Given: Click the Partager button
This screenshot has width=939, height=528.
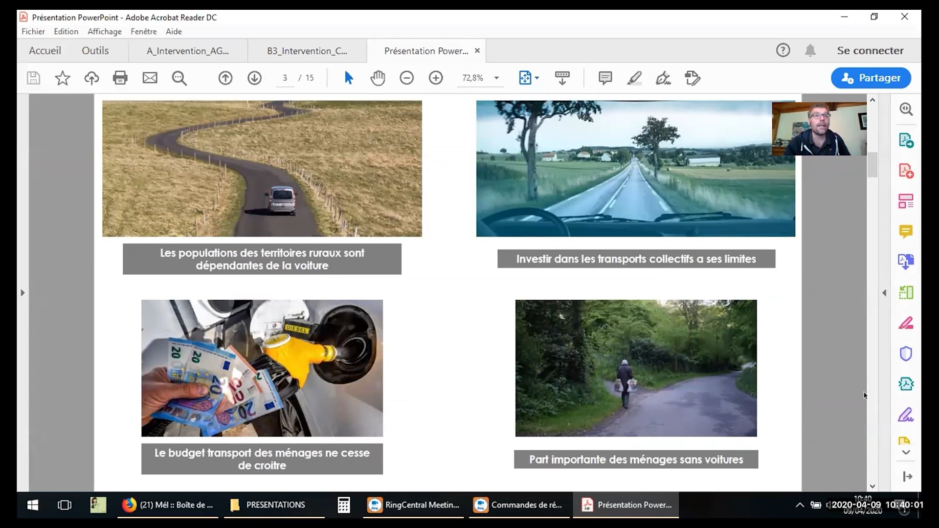Looking at the screenshot, I should coord(871,78).
